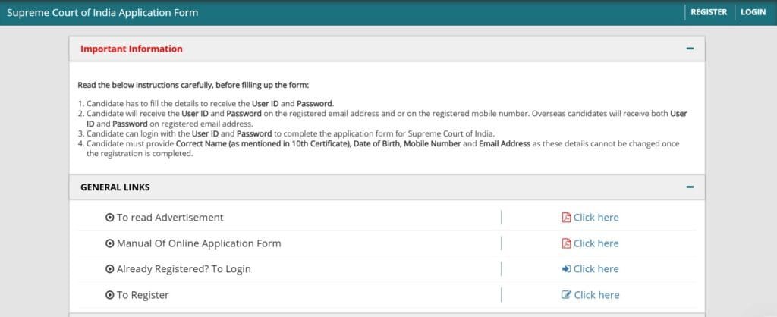This screenshot has height=317, width=777.
Task: Click the sign-in arrow icon beside Already Registered
Action: click(x=566, y=269)
